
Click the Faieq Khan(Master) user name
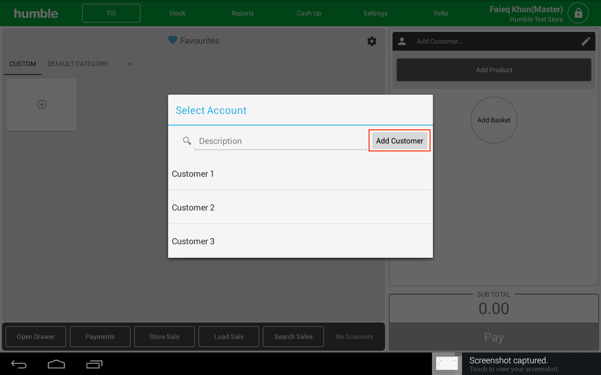coord(526,9)
